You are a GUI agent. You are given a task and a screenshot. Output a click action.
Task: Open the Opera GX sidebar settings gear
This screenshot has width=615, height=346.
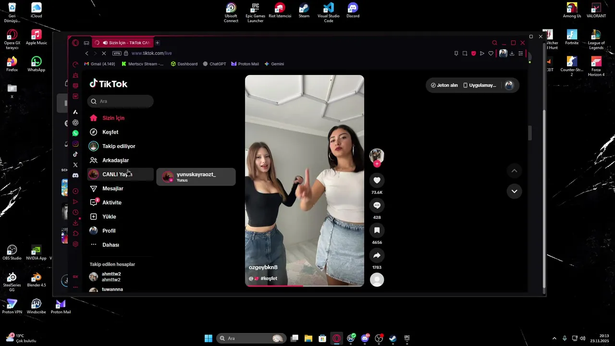[x=75, y=244]
